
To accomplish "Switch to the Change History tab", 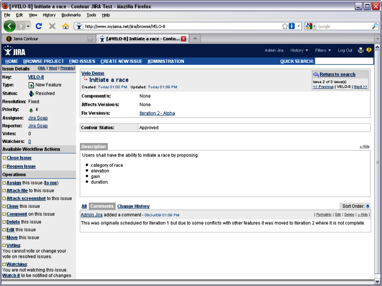I will point(133,206).
